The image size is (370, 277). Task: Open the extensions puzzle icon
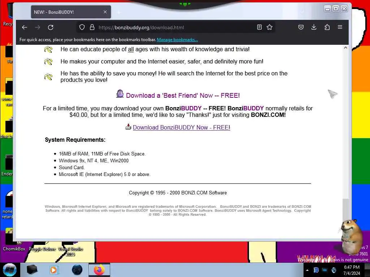pyautogui.click(x=327, y=27)
